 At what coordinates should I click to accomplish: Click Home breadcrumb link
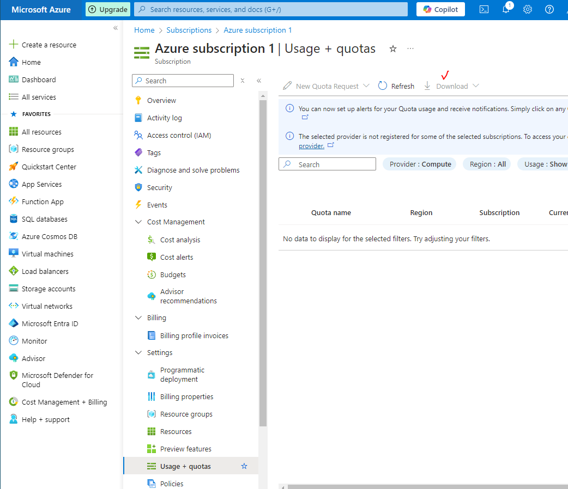pyautogui.click(x=144, y=30)
